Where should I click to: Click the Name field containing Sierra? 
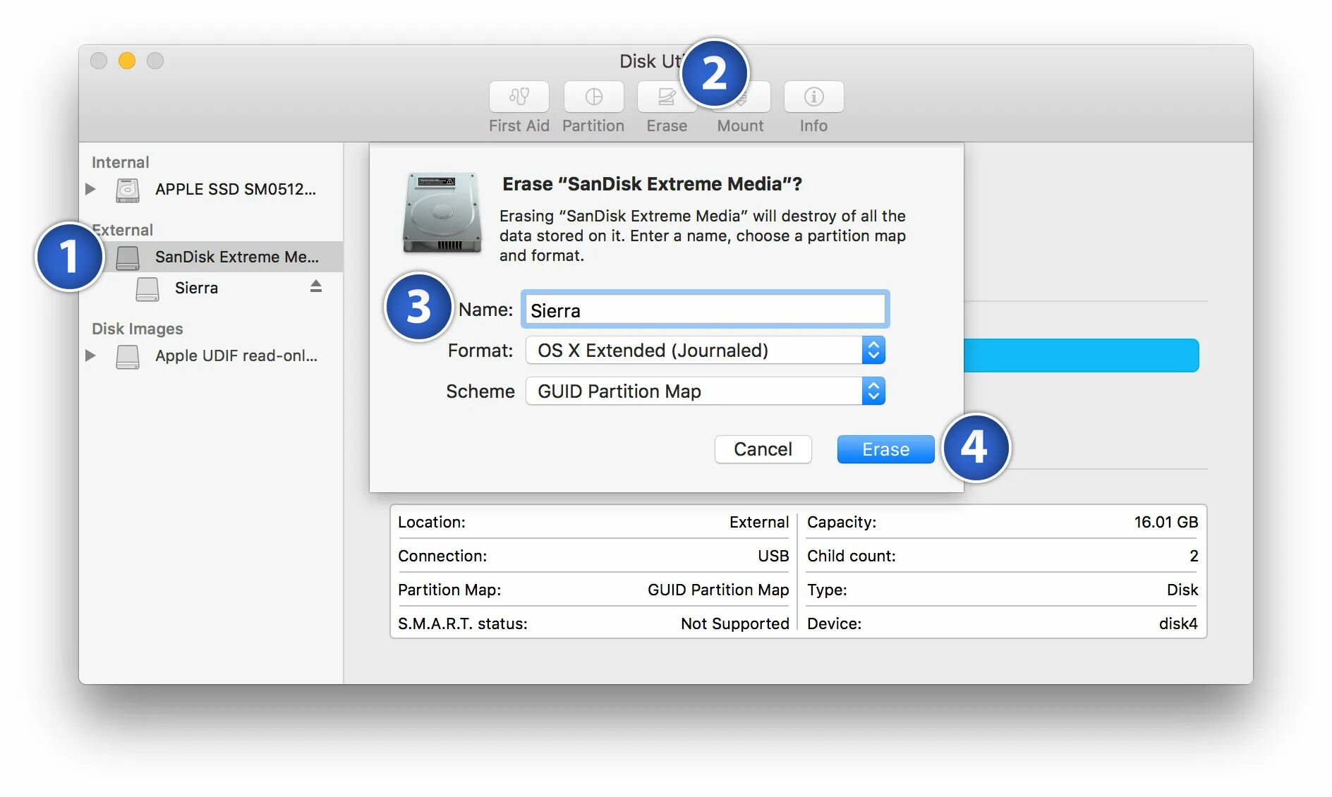(x=705, y=310)
